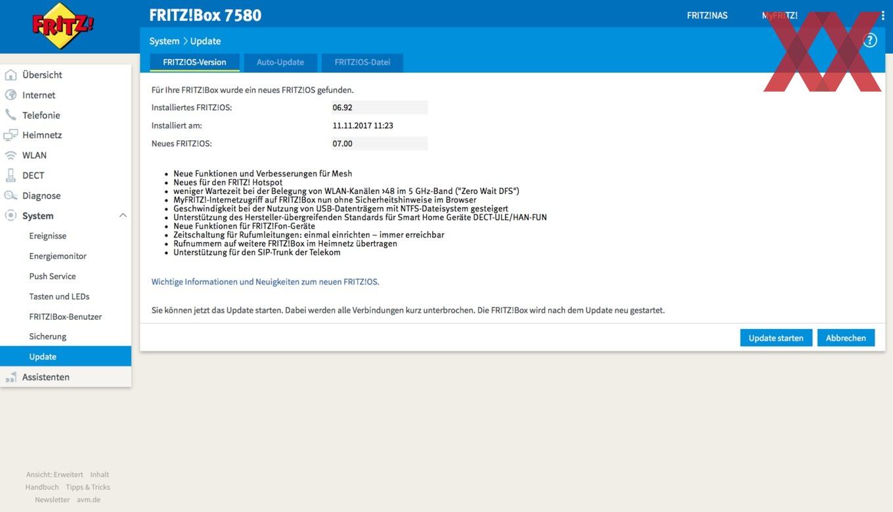Open the Newsletter footer link
Screen dimensions: 893x512
(53, 500)
